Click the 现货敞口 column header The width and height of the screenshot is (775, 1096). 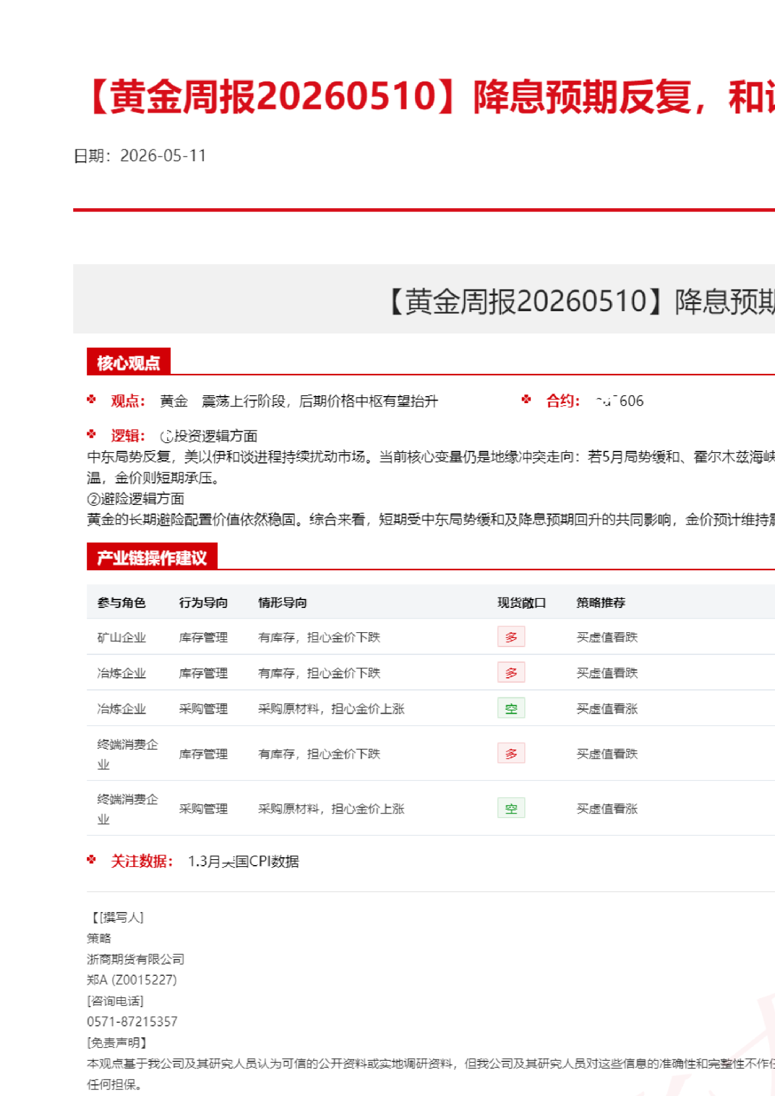(522, 602)
